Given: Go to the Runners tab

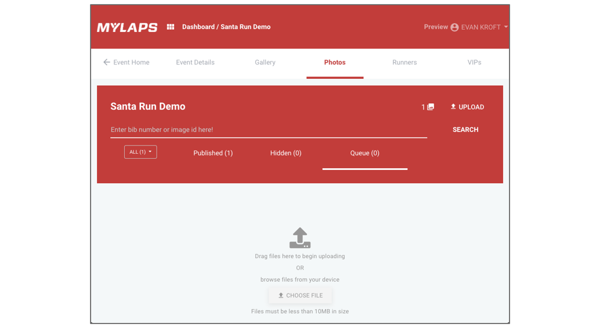Looking at the screenshot, I should coord(405,63).
